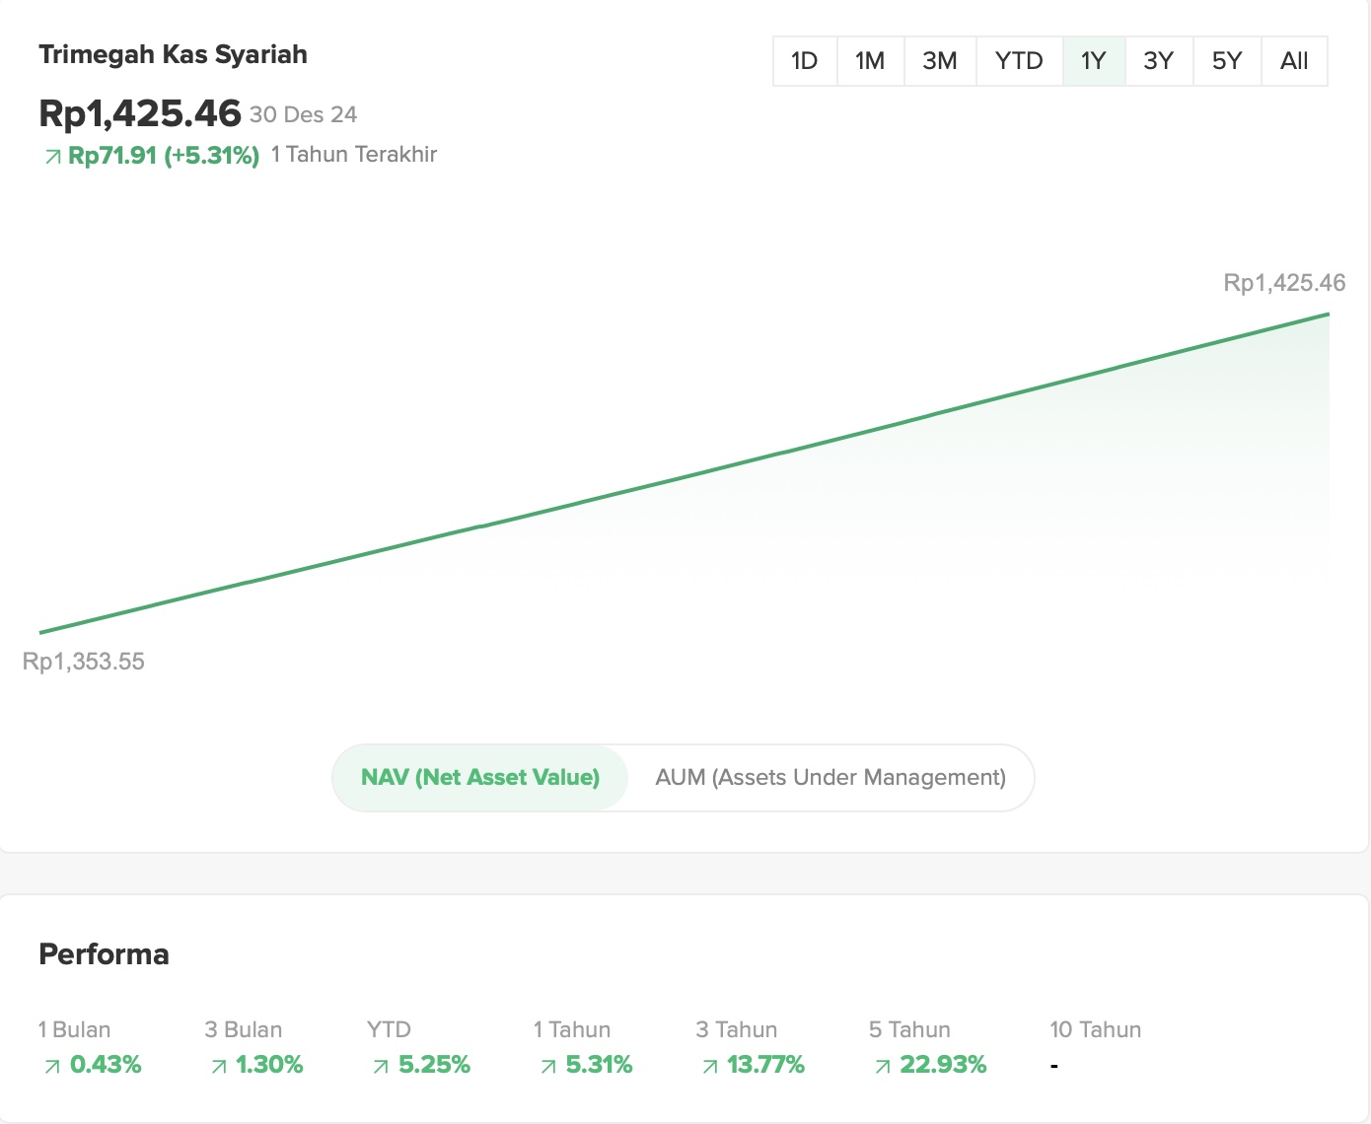Click the Rp1,425.46 price label on chart
The width and height of the screenshot is (1371, 1124).
tap(1283, 282)
